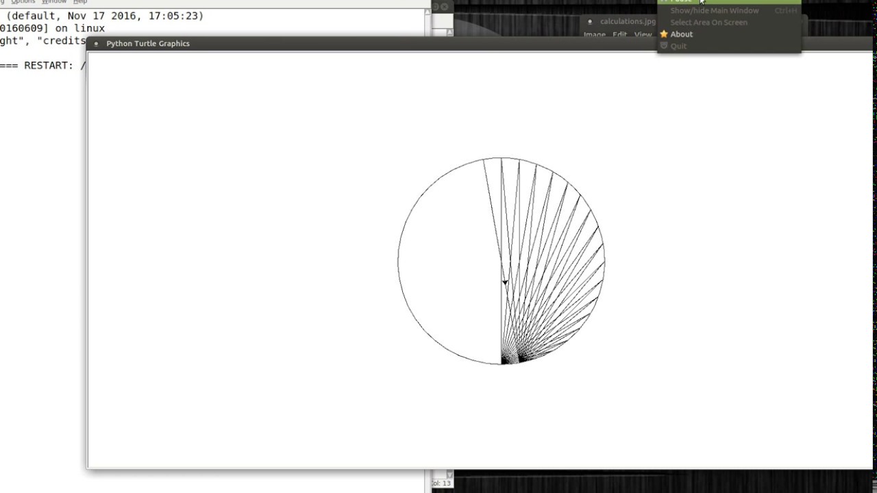This screenshot has height=493, width=877.
Task: Open the Window menu in IDLE
Action: click(54, 2)
